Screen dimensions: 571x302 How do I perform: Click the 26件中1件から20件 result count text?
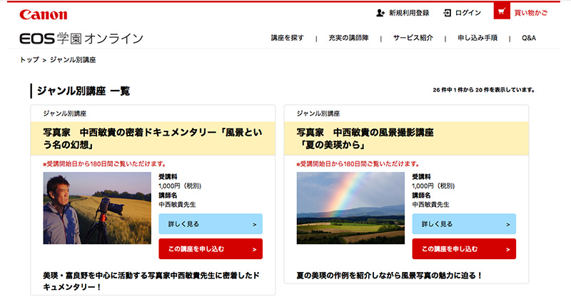click(484, 90)
